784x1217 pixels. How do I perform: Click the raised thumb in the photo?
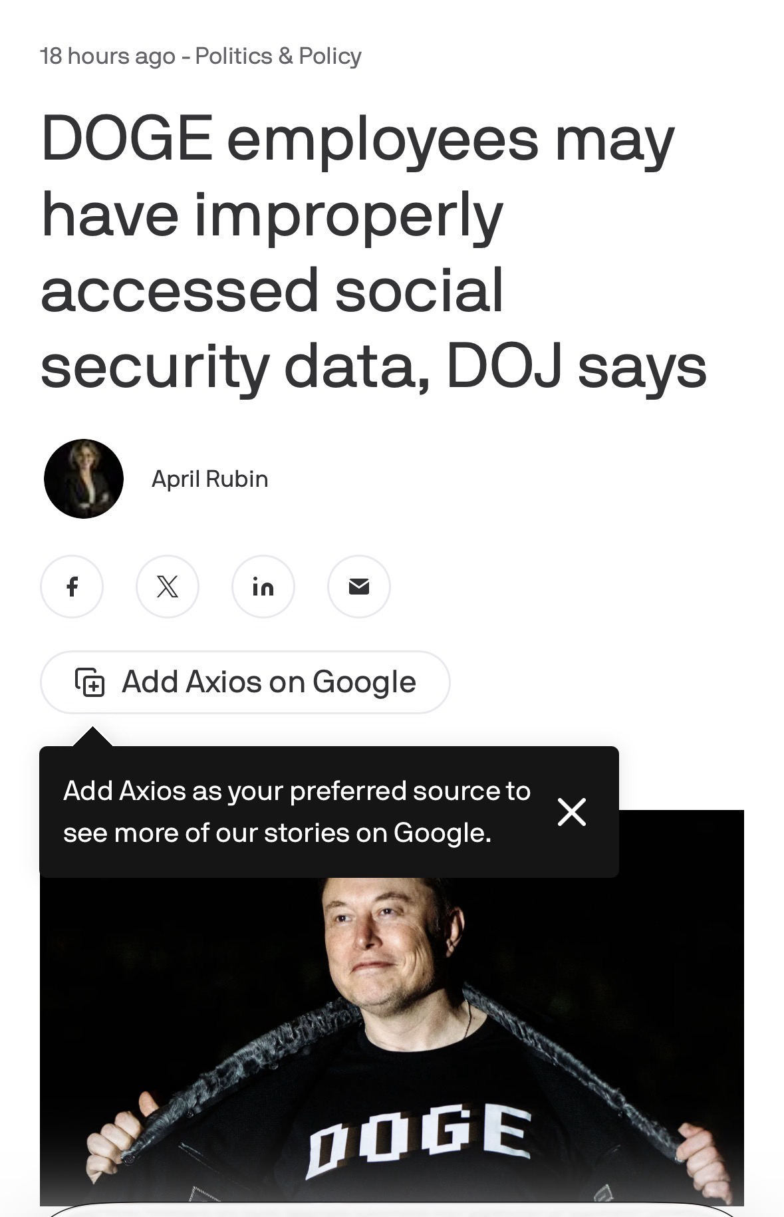(x=148, y=1105)
